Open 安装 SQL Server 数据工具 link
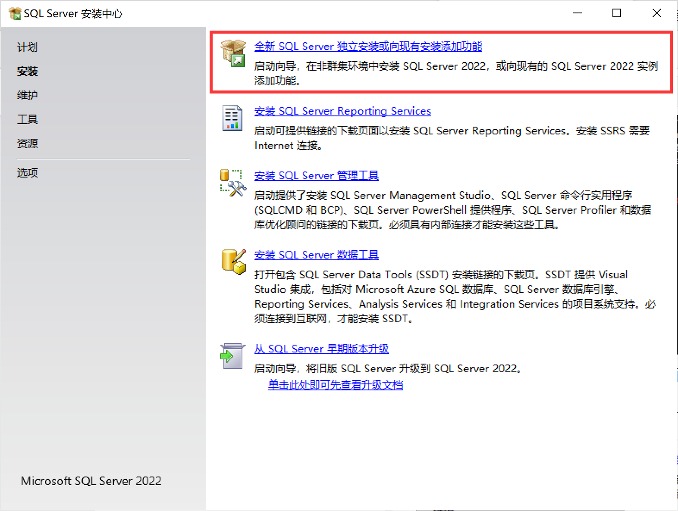The image size is (678, 511). [x=316, y=255]
